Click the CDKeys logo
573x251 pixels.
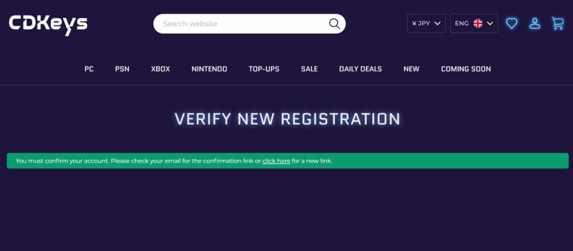pos(48,23)
